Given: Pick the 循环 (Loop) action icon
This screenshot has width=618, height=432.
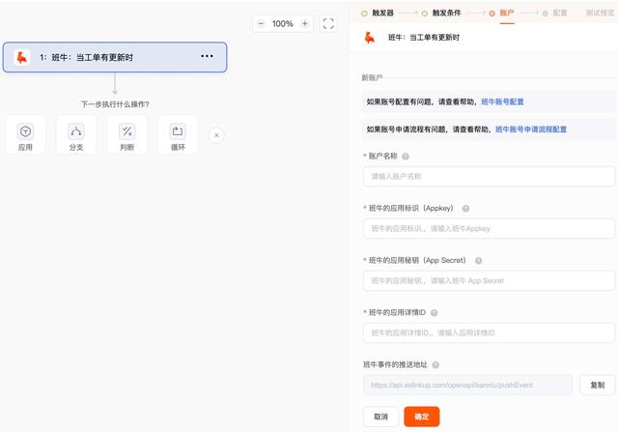Looking at the screenshot, I should (178, 134).
